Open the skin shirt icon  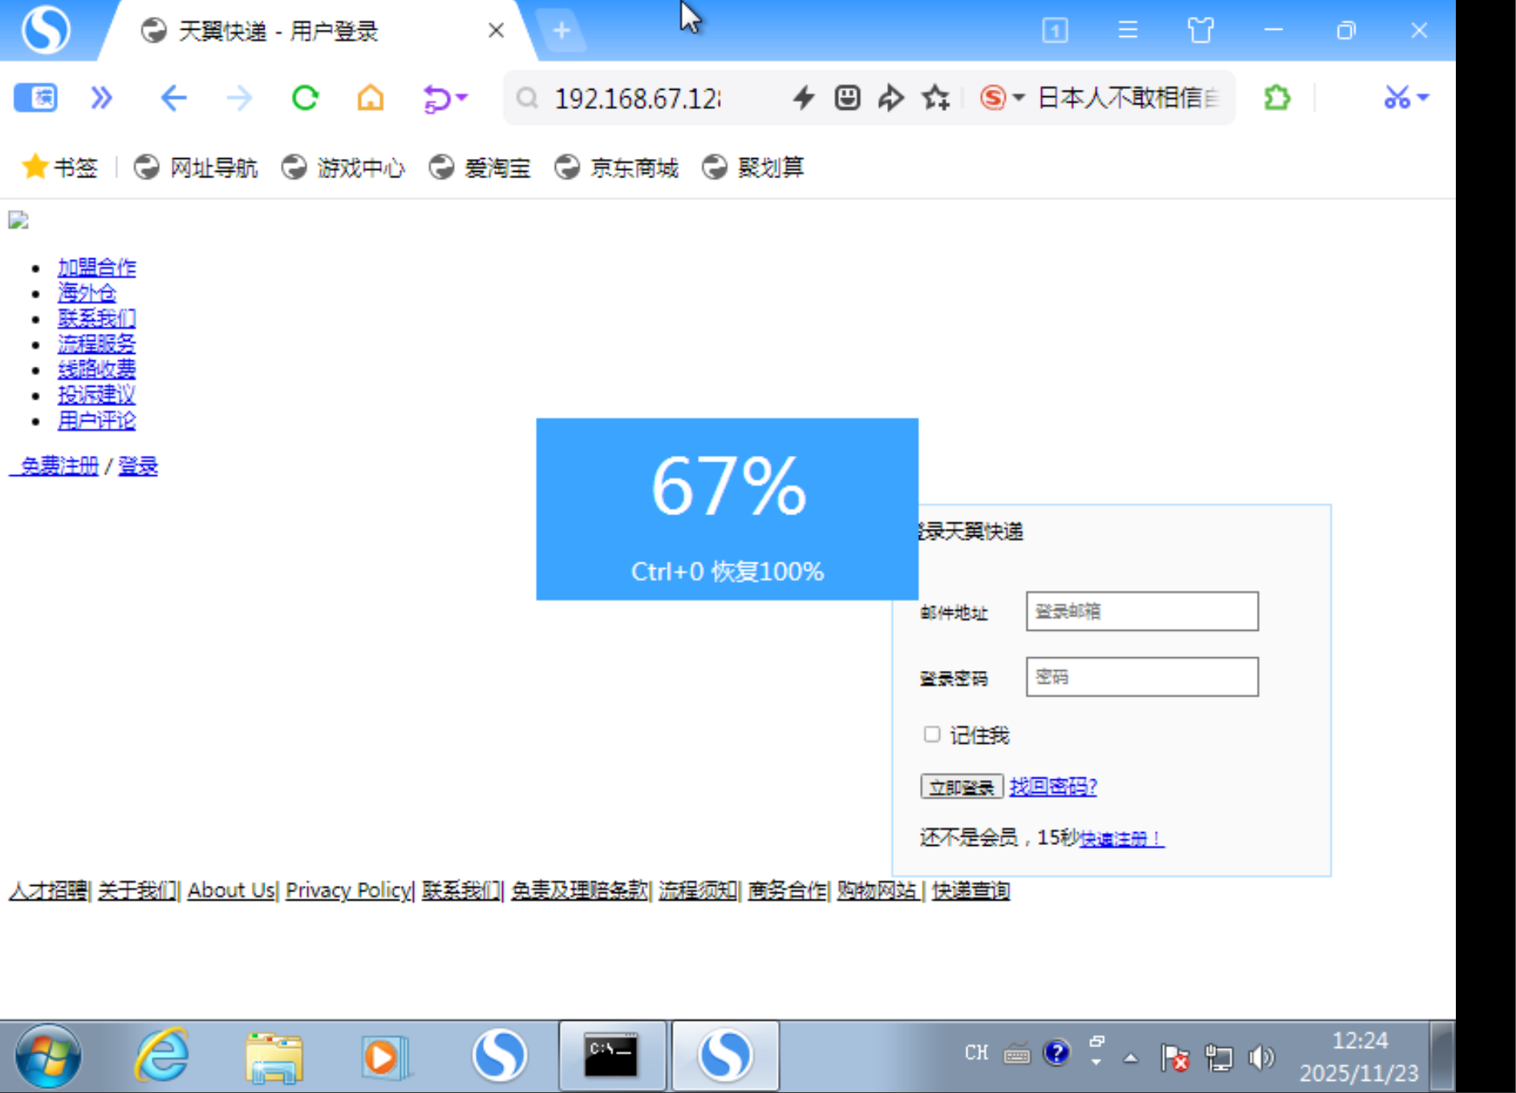1200,30
